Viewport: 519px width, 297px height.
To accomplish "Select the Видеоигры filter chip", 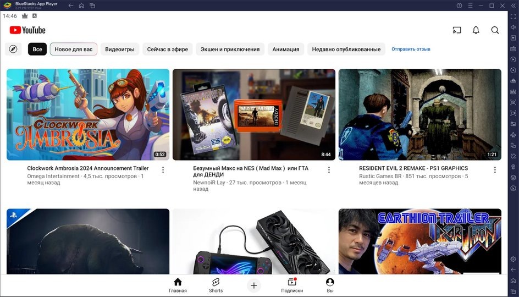I will click(120, 49).
